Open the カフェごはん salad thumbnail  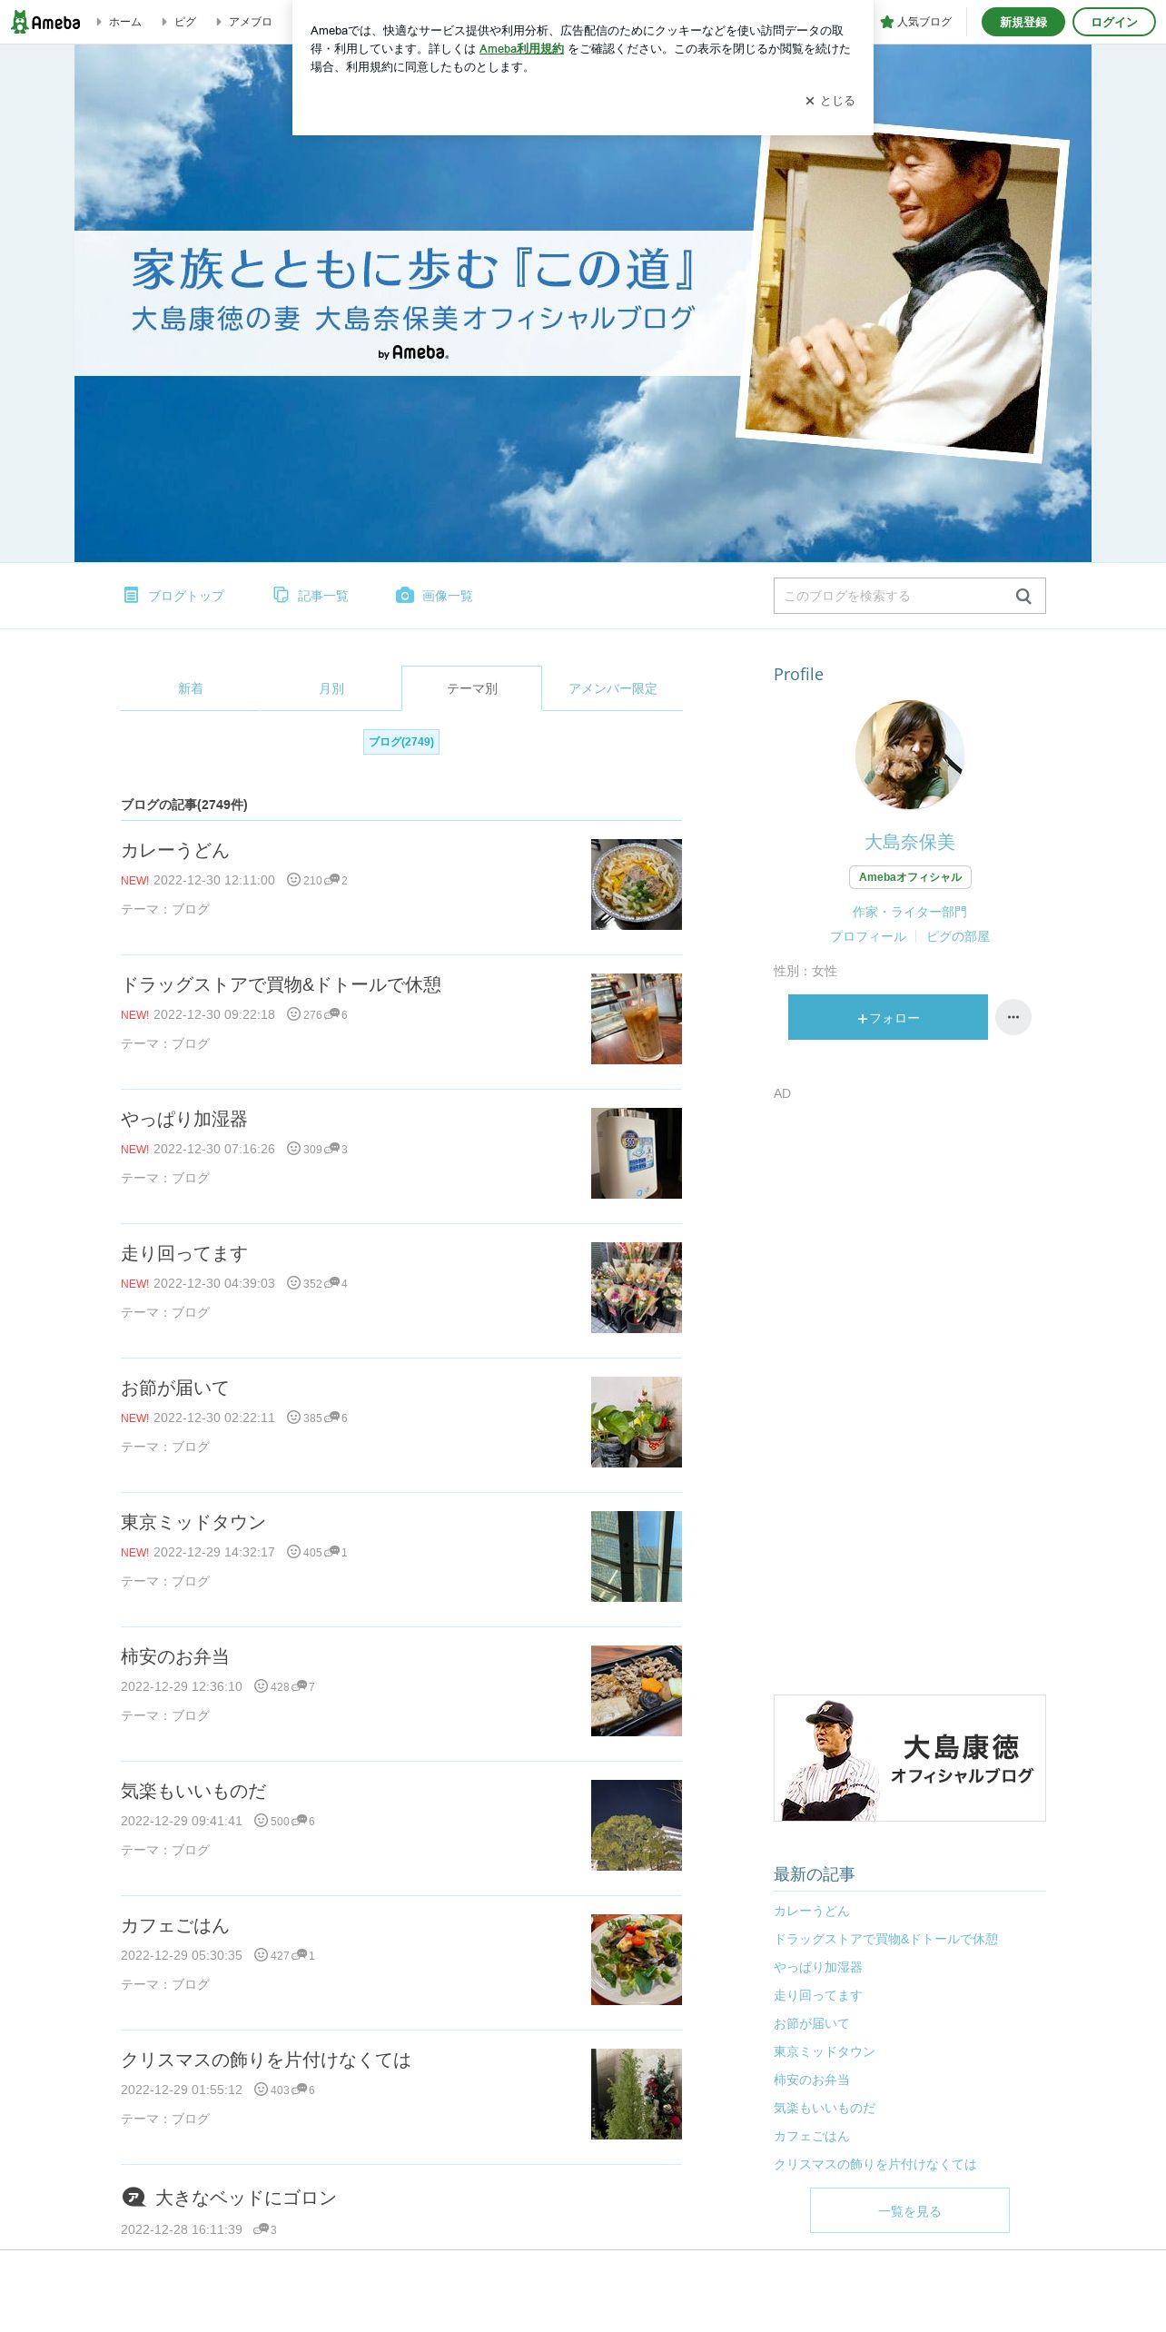[637, 1960]
